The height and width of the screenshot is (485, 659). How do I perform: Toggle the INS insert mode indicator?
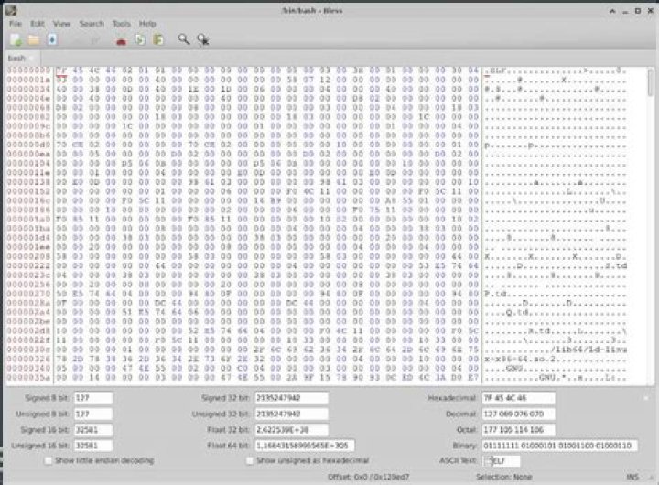click(632, 477)
